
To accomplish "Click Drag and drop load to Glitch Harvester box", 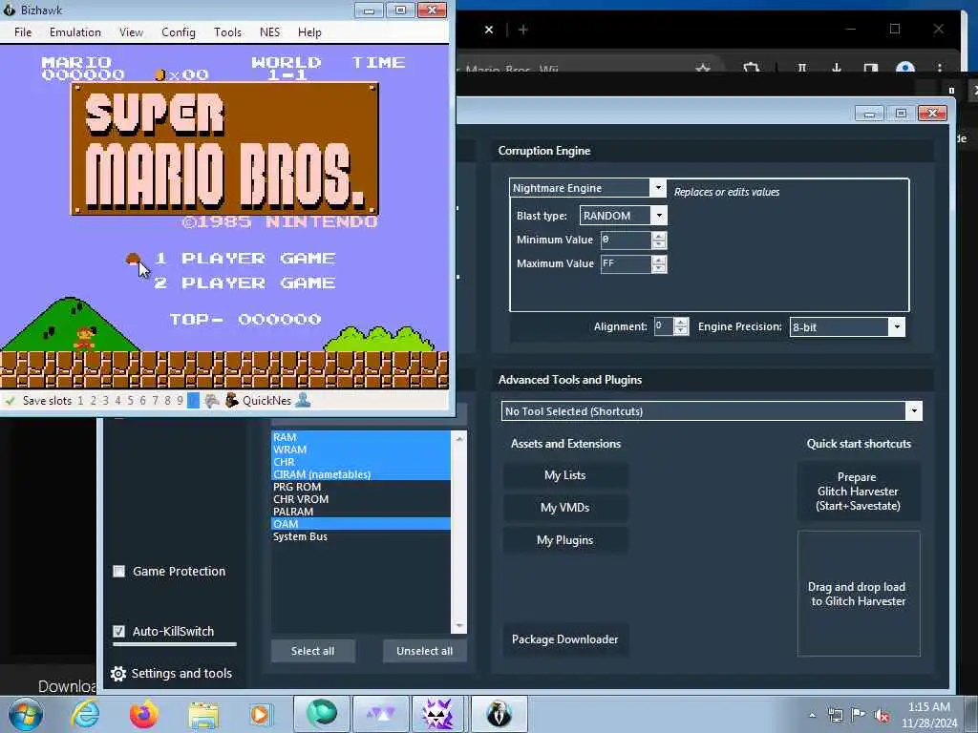I will (x=859, y=594).
